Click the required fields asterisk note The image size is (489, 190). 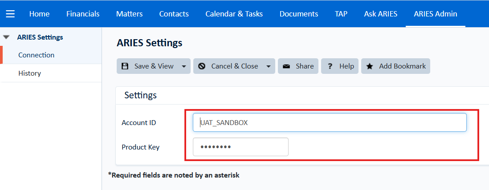coord(174,175)
